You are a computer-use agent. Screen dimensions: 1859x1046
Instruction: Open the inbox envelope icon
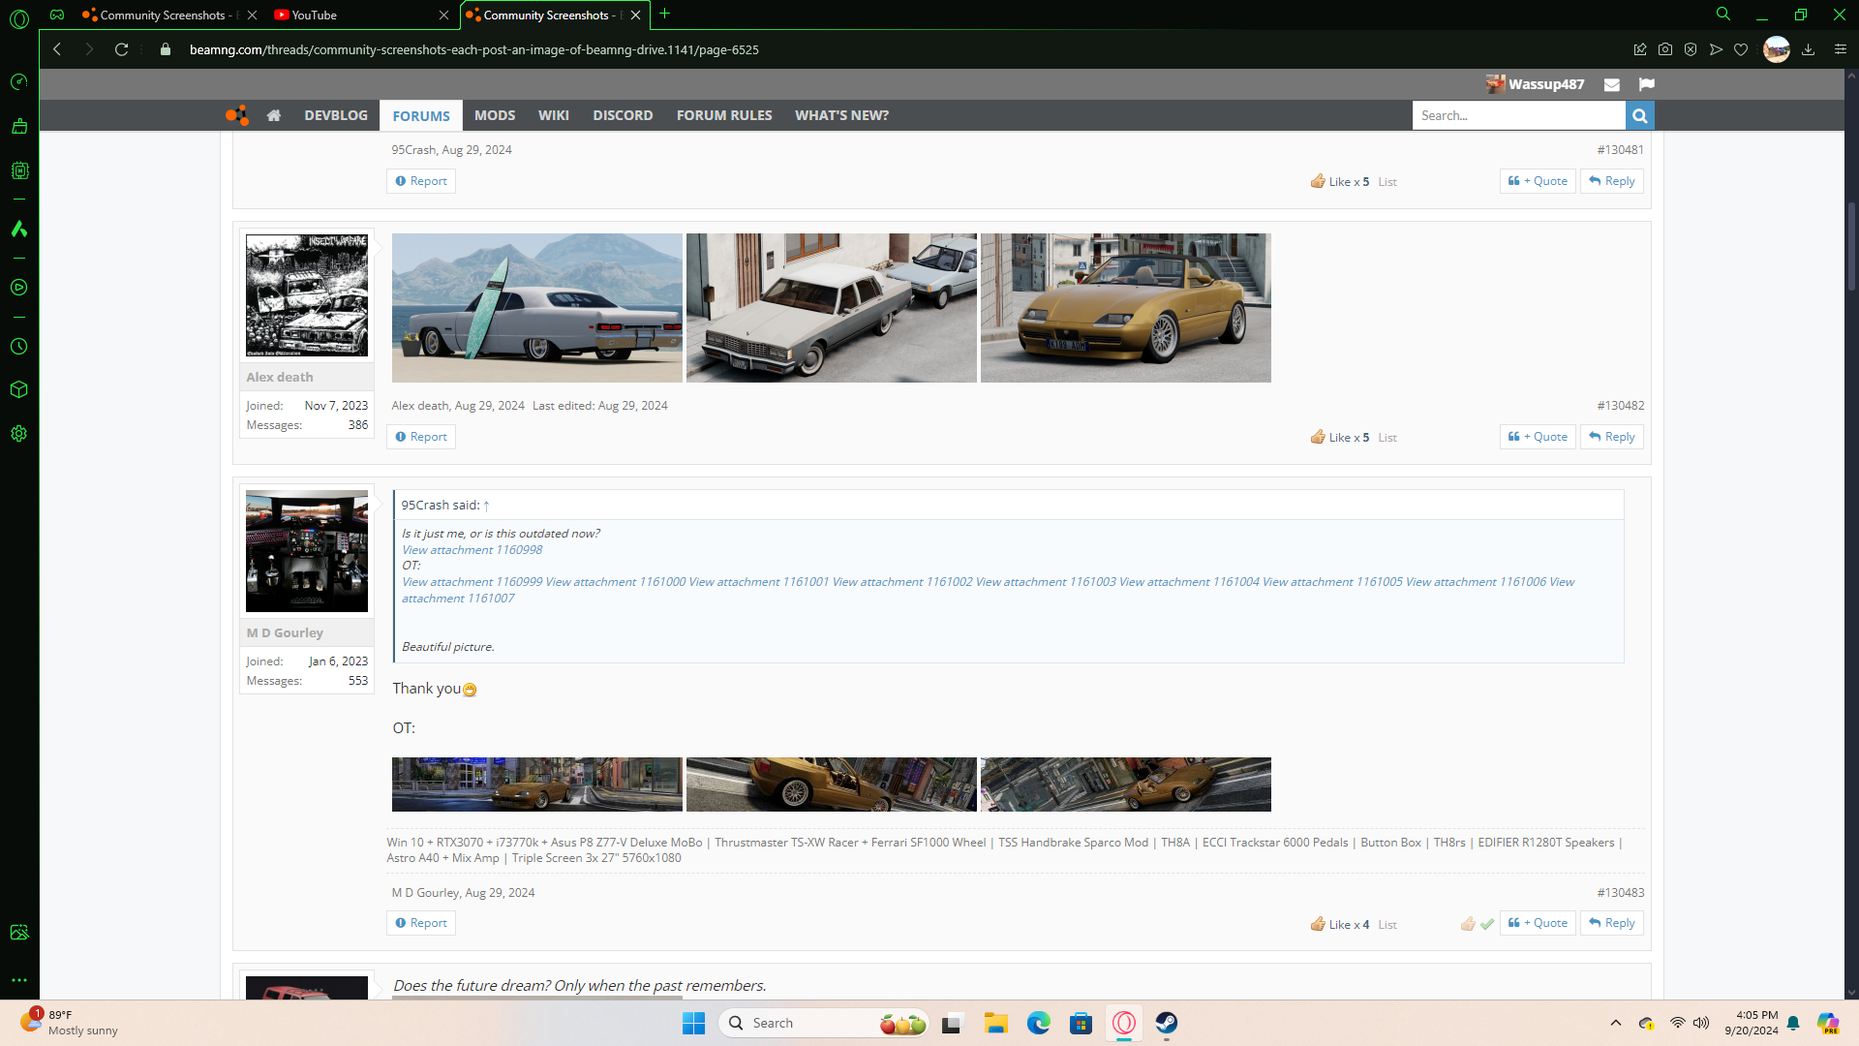pyautogui.click(x=1611, y=84)
